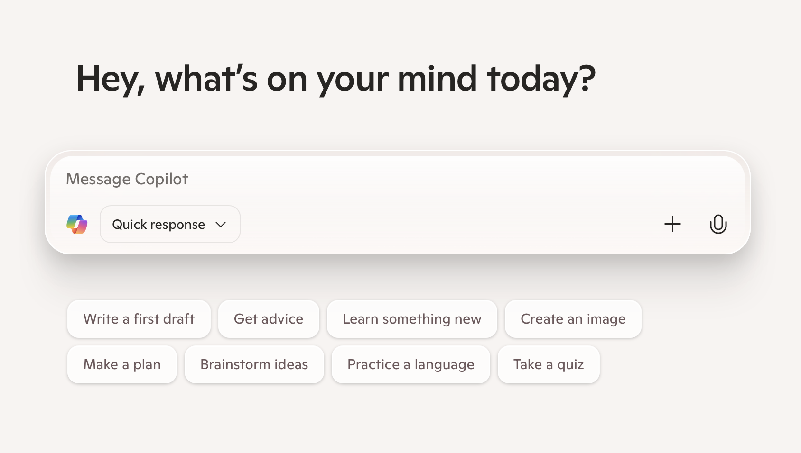Pick the Make a plan suggestion
This screenshot has height=453, width=801.
[x=122, y=364]
